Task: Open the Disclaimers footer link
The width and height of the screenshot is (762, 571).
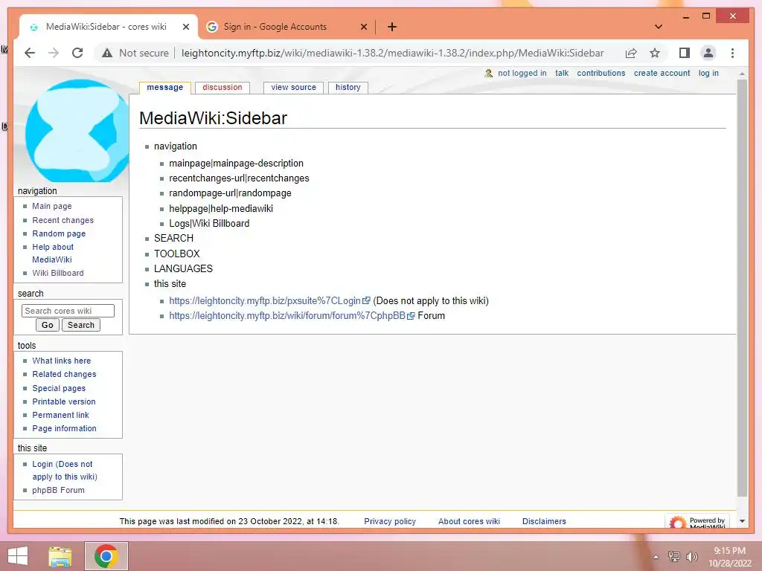Action: [544, 521]
